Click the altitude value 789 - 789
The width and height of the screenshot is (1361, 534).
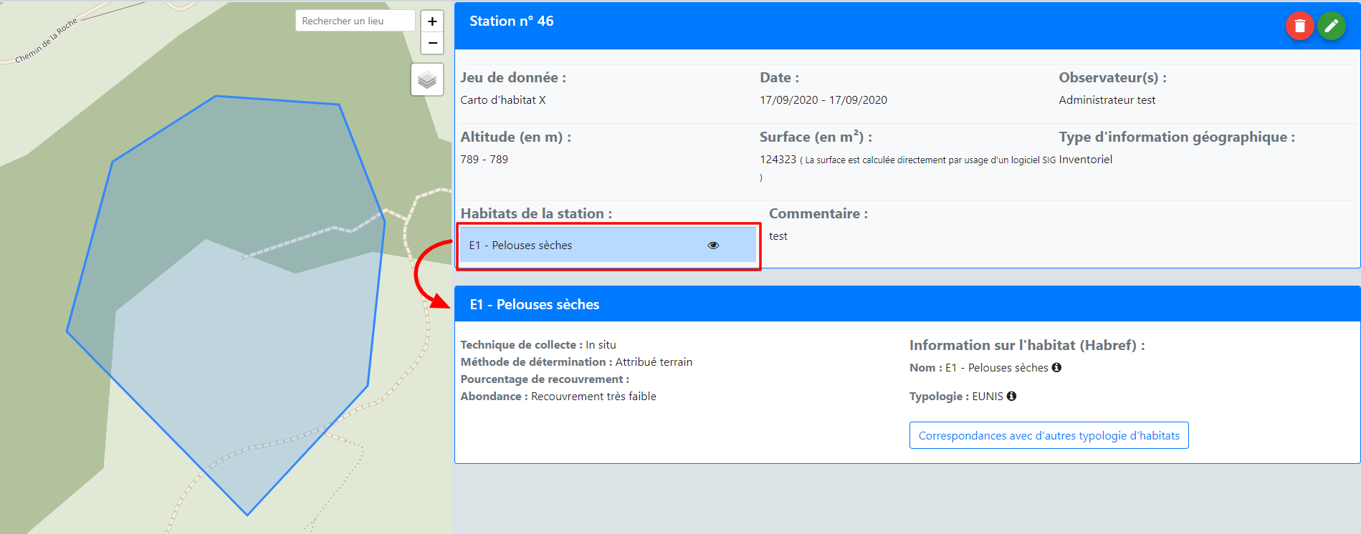click(484, 160)
